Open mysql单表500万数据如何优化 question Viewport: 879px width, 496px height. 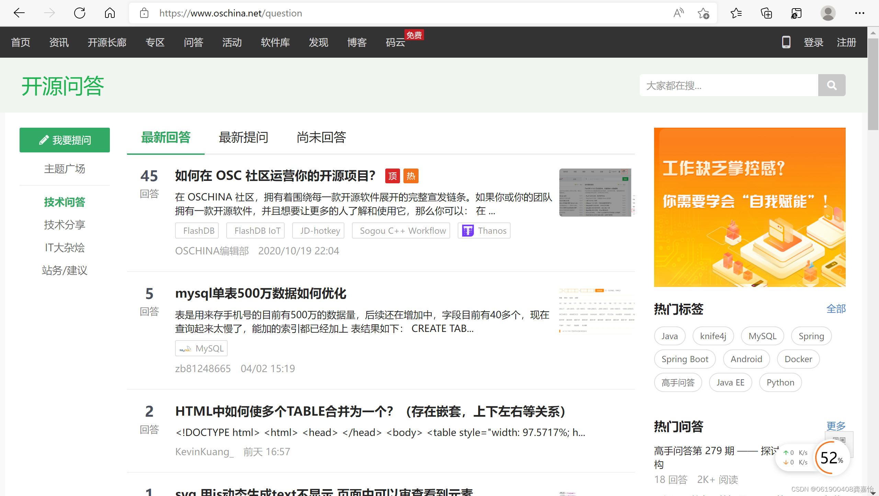pos(260,293)
